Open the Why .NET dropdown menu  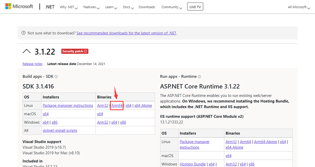[69, 7]
